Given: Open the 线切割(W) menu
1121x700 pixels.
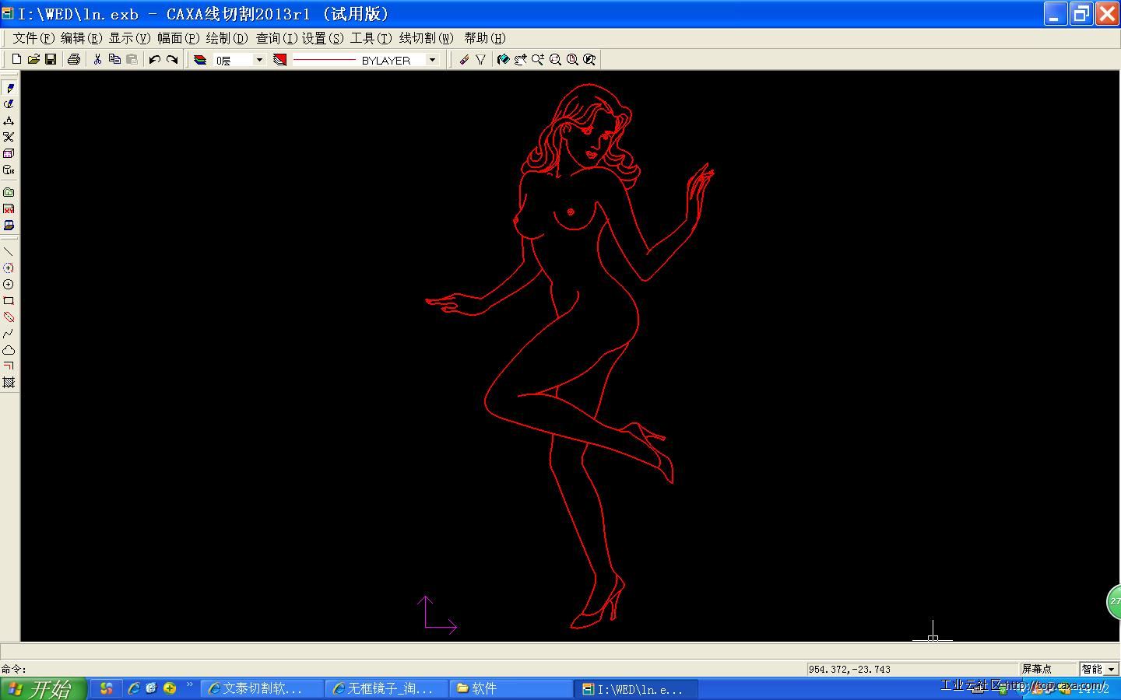Looking at the screenshot, I should 426,38.
